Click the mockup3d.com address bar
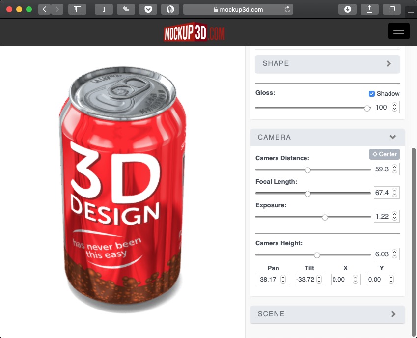Viewport: 417px width, 338px height. coord(238,9)
